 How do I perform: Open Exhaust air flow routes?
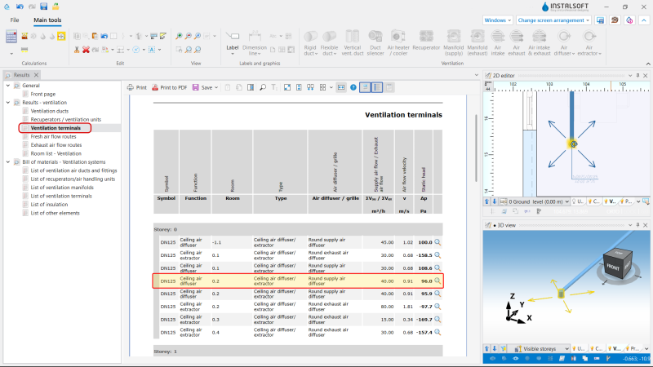56,145
